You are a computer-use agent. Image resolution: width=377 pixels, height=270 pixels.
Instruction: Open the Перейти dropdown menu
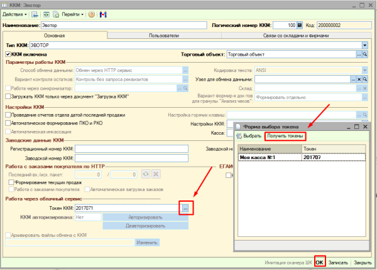tap(71, 14)
